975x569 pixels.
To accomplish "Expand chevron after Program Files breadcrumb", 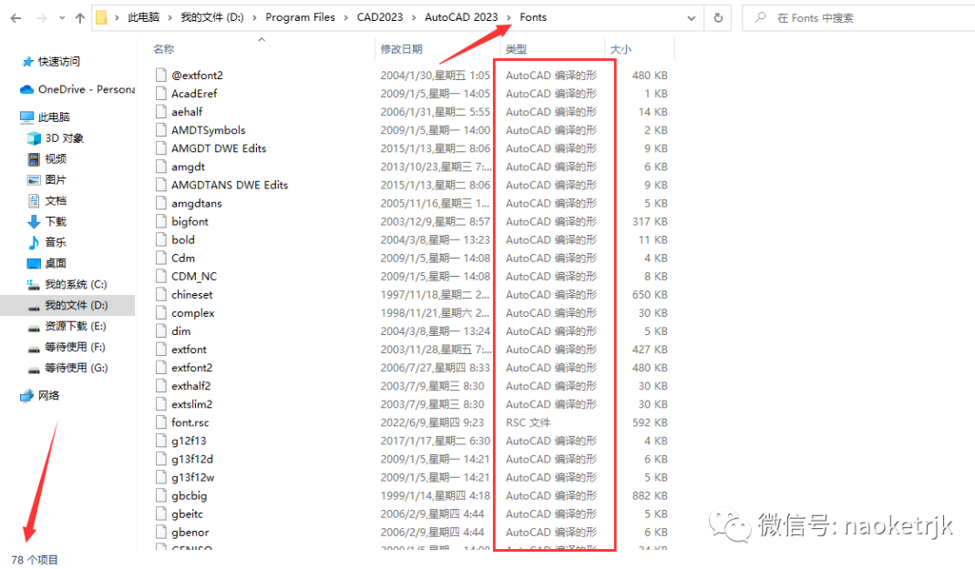I will tap(345, 17).
